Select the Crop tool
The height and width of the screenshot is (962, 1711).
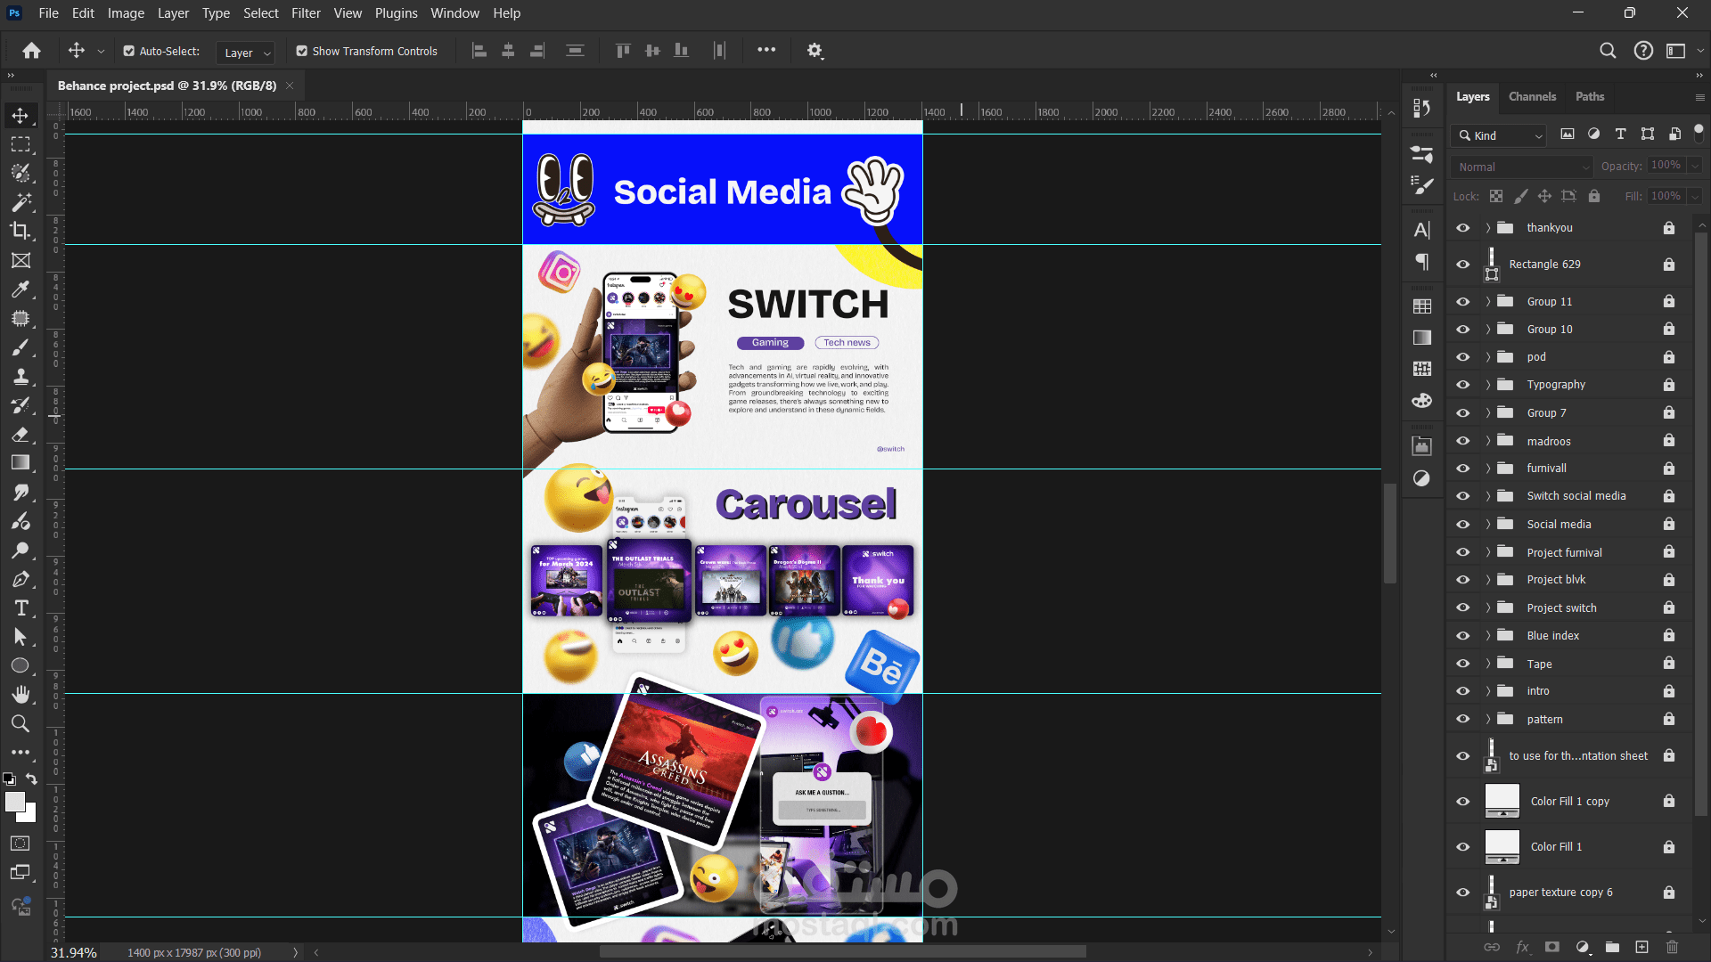tap(20, 231)
